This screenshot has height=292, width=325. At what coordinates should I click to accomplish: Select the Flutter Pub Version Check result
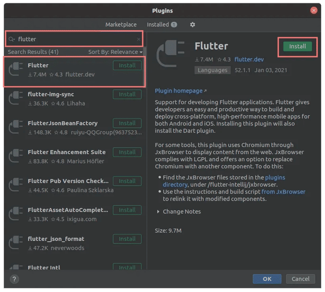pos(68,181)
